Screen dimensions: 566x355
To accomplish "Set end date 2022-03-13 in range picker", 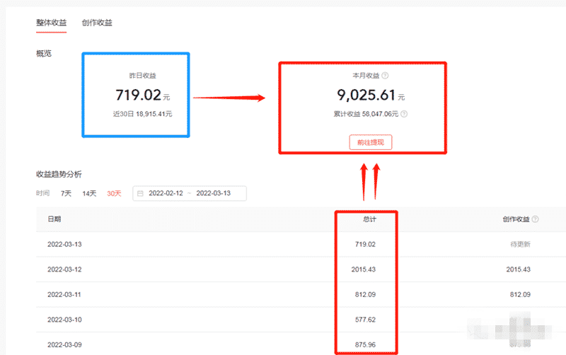I will point(214,193).
